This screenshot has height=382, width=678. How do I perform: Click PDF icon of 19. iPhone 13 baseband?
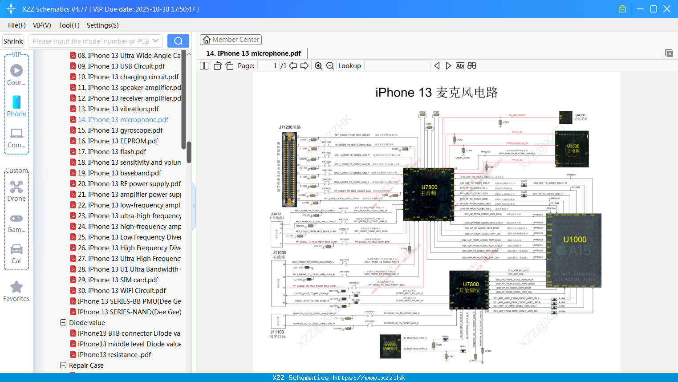coord(73,173)
